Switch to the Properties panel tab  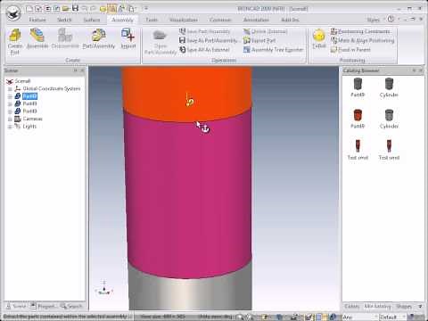[44, 306]
